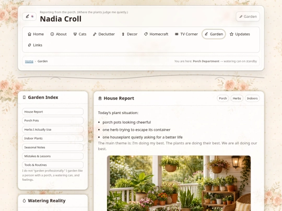Viewport: 282px width, 211px height.
Task: Click the Watering Reality heading
Action: [46, 201]
